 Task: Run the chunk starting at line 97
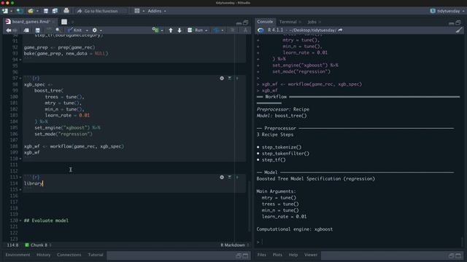[237, 78]
